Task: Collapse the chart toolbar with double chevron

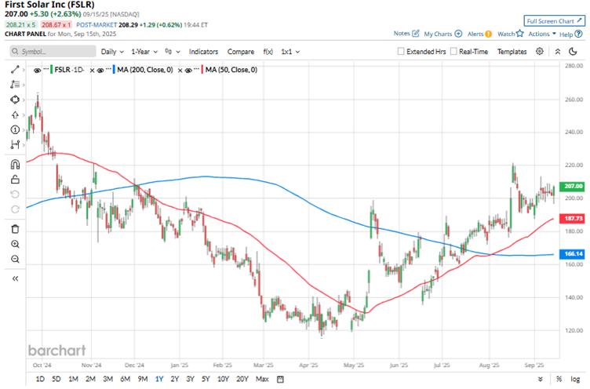Action: pyautogui.click(x=558, y=52)
